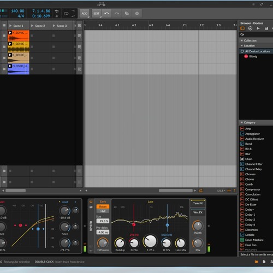The height and width of the screenshot is (273, 273).
Task: Click the delete (circled X) toolbar icon
Action: [x=137, y=14]
